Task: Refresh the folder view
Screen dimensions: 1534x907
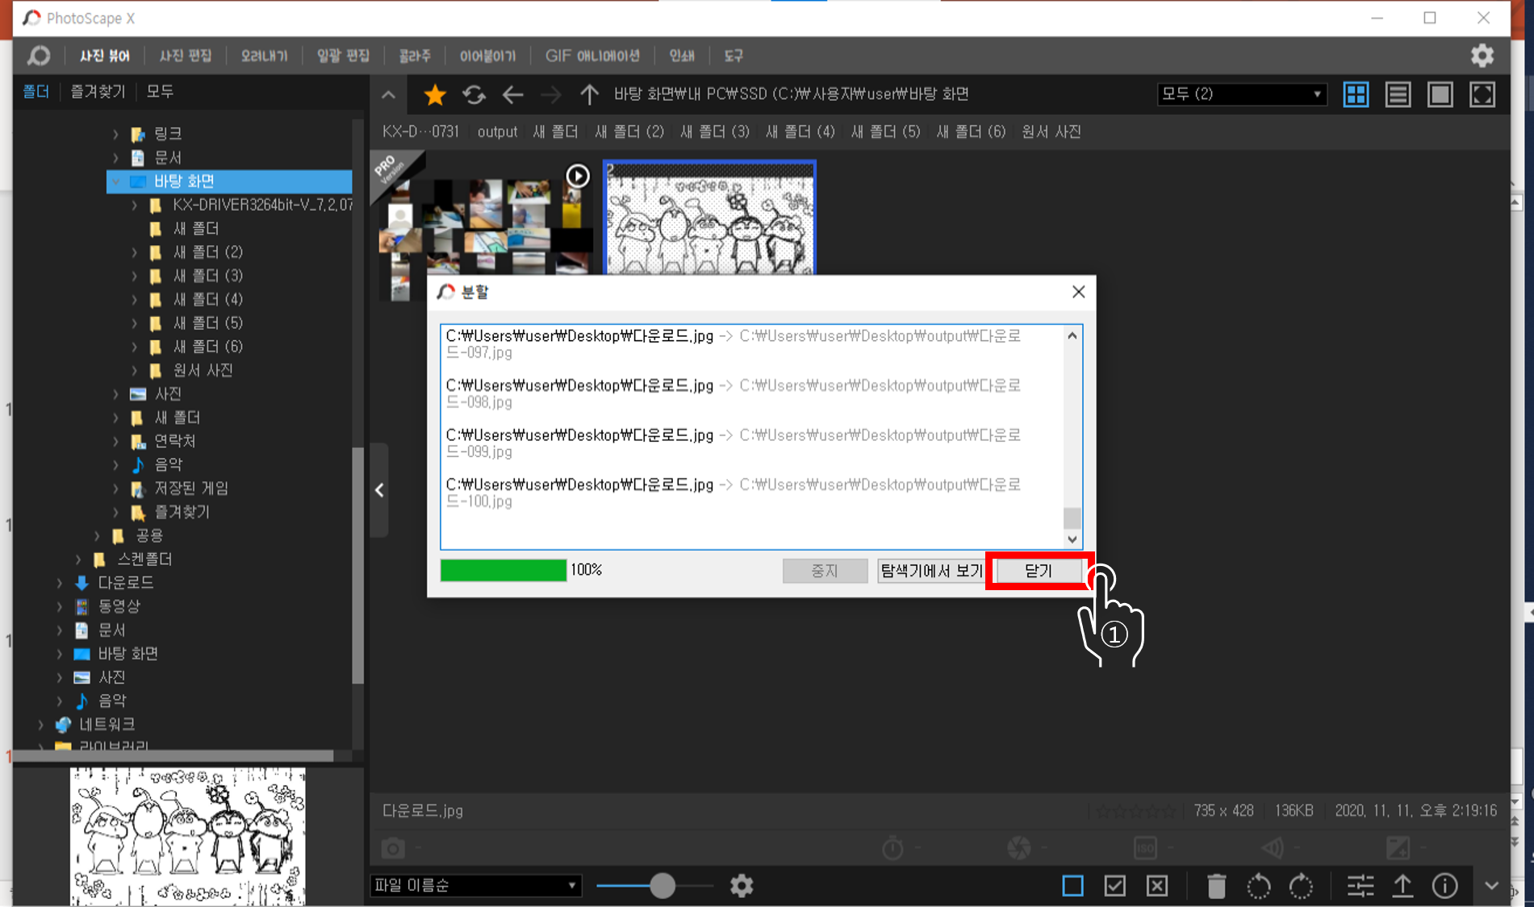Action: click(x=474, y=94)
